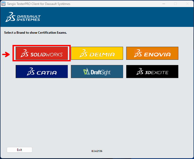Click the red arrow pointing at SOLIDWORKS

tap(6, 54)
